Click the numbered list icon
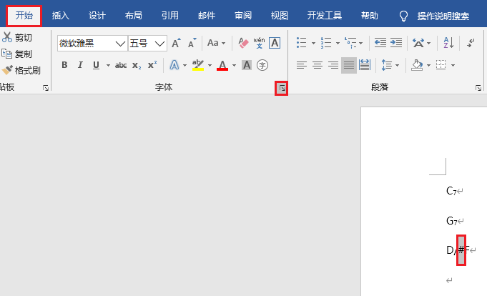This screenshot has height=296, width=487. (x=326, y=43)
